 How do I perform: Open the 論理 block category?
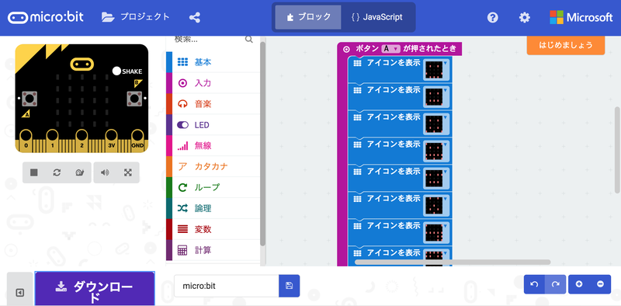213,208
